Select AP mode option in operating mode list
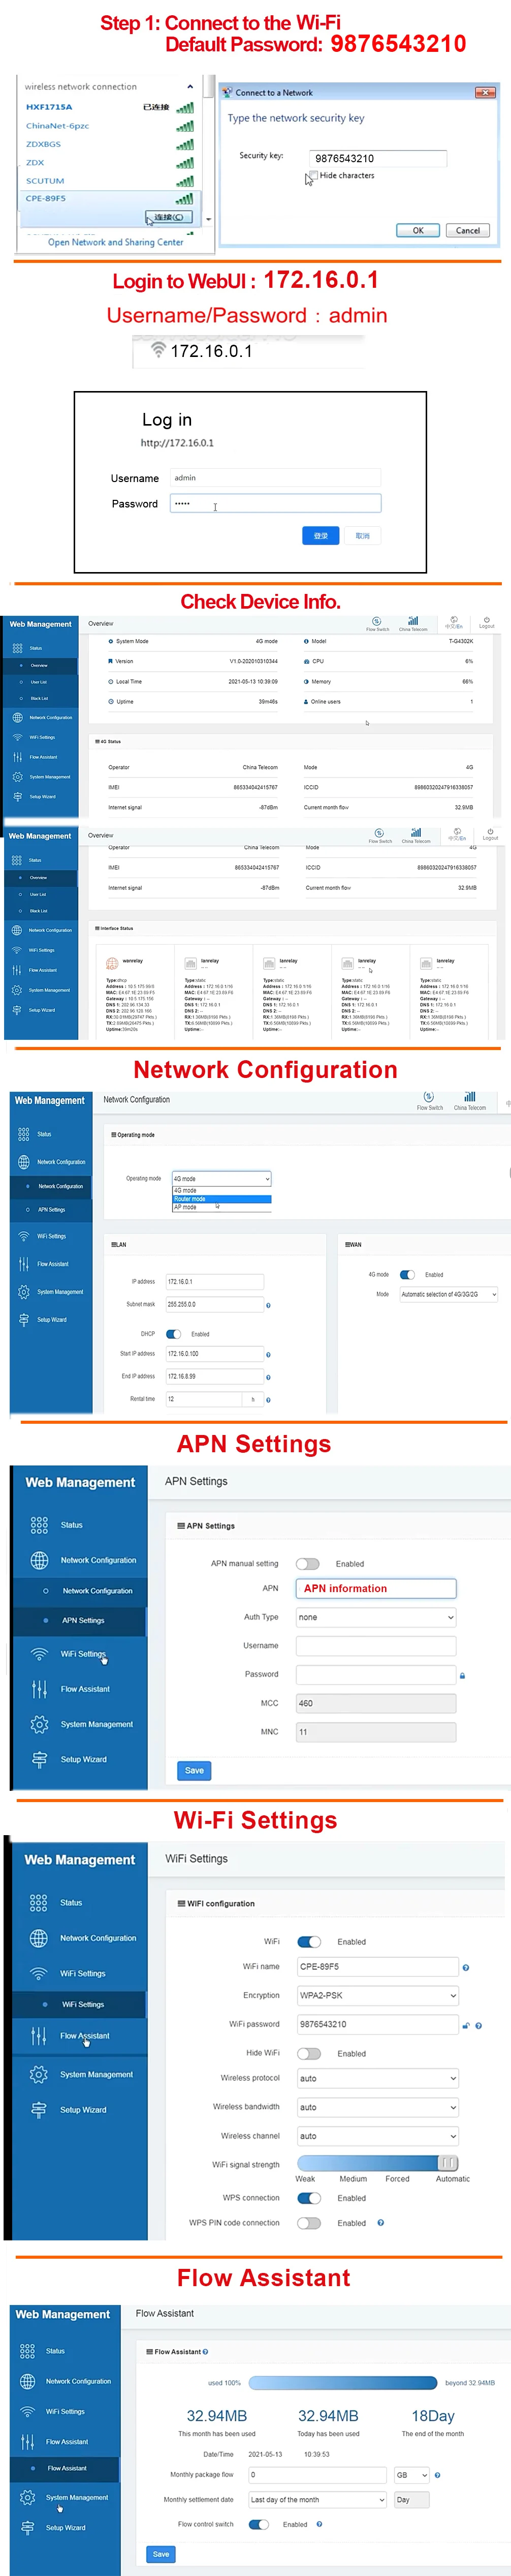Screen dimensions: 511x2576 pos(221,1207)
